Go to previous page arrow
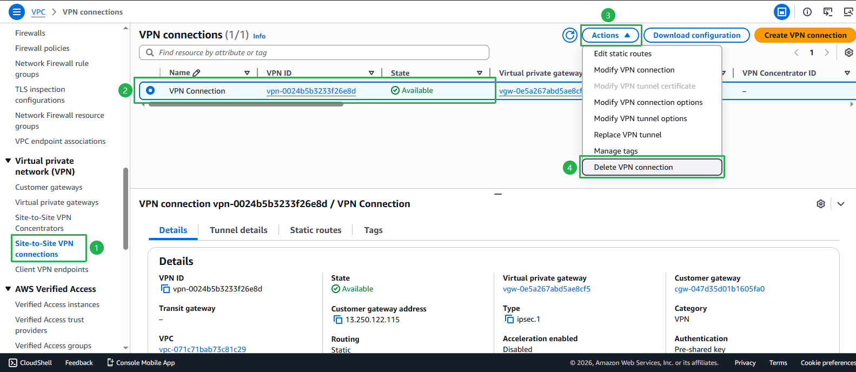 [796, 52]
